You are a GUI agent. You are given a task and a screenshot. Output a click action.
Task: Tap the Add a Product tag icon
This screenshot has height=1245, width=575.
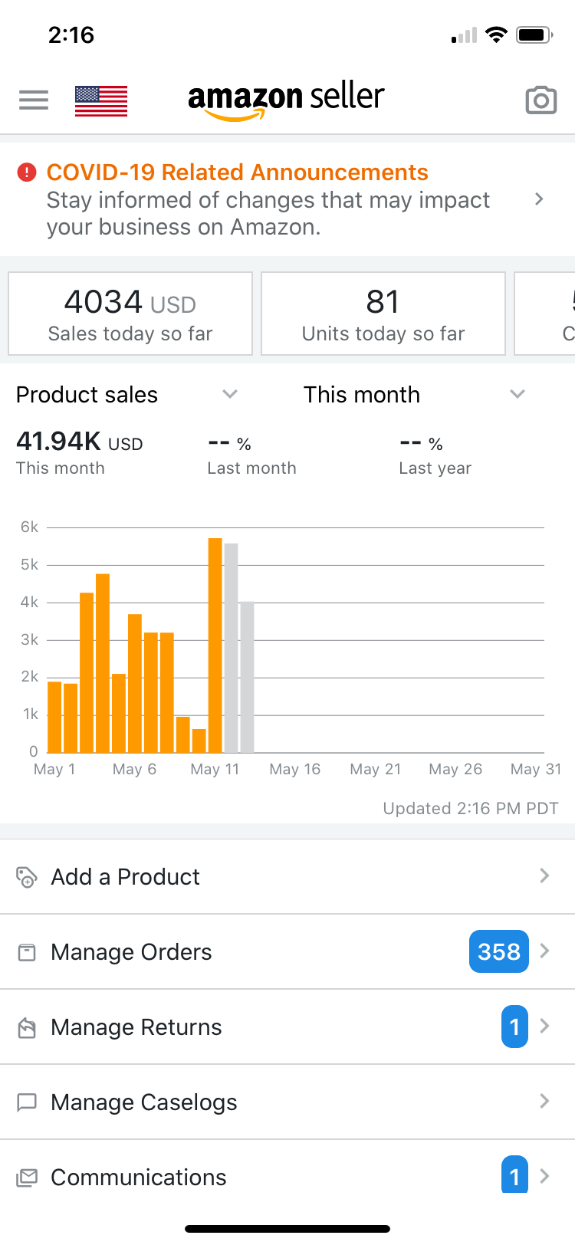[x=27, y=876]
